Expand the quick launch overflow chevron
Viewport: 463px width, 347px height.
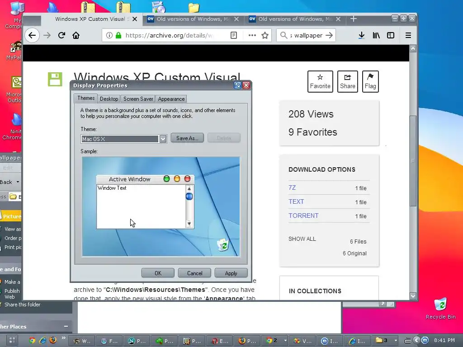[63, 338]
